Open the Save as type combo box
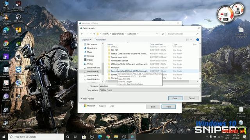The image size is (250, 140). click(150, 90)
